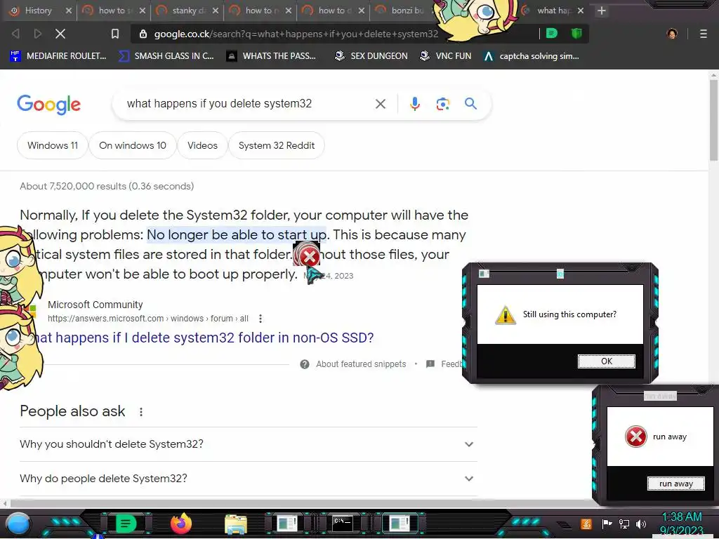This screenshot has width=719, height=539.
Task: Go to the Google logo homepage
Action: pyautogui.click(x=49, y=105)
